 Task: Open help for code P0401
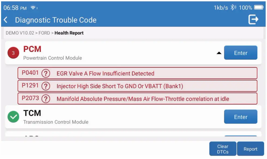[x=46, y=73]
